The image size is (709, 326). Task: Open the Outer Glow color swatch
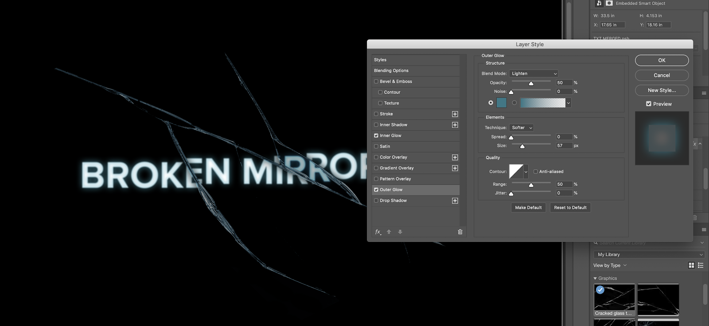pos(502,103)
